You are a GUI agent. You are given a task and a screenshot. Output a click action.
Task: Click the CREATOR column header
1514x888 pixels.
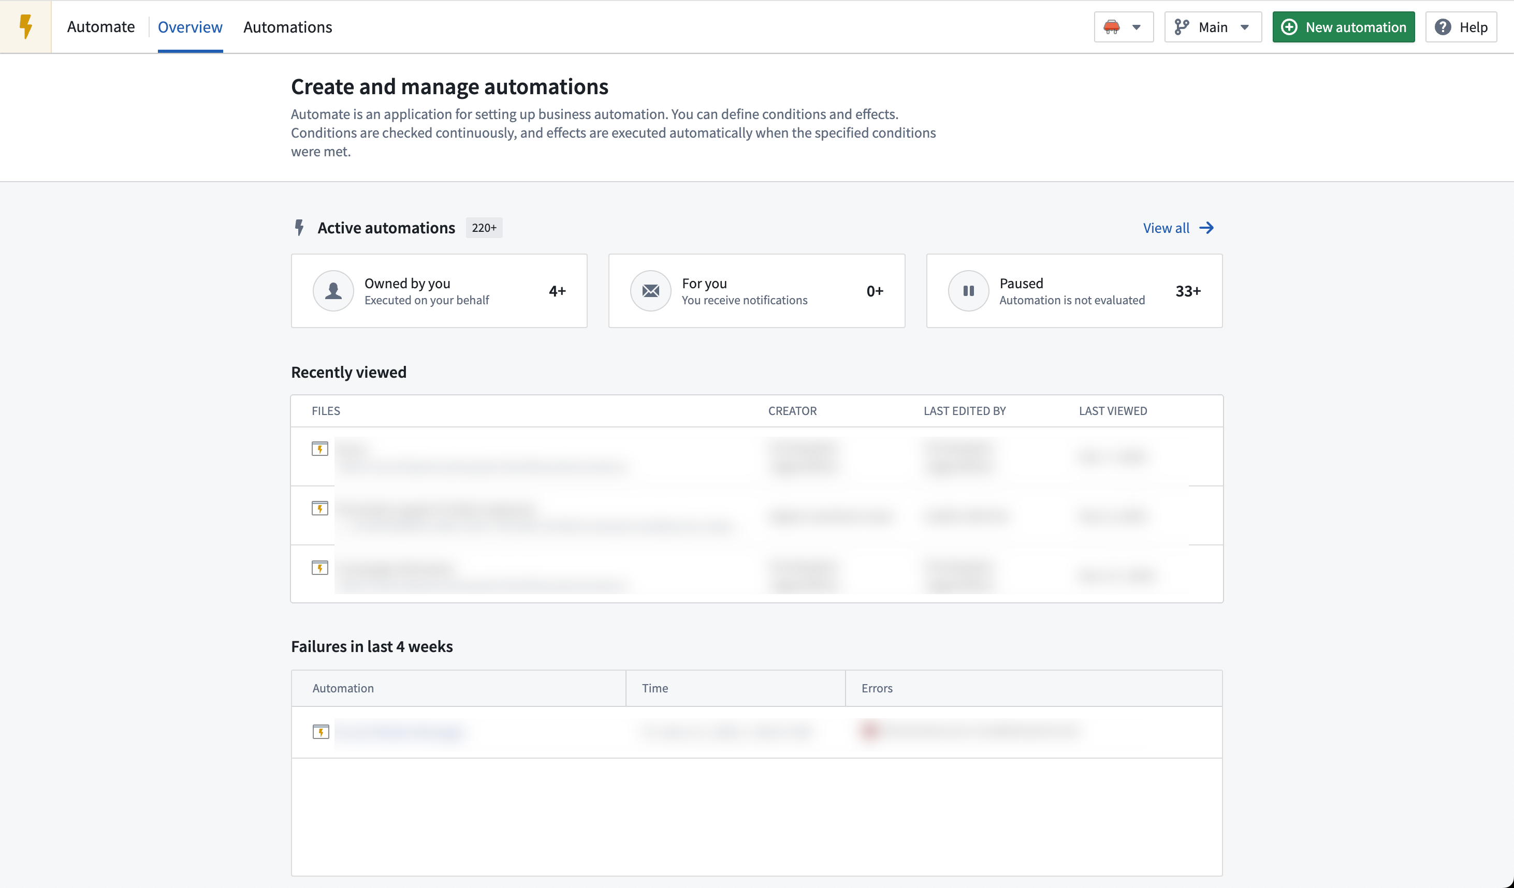tap(792, 411)
